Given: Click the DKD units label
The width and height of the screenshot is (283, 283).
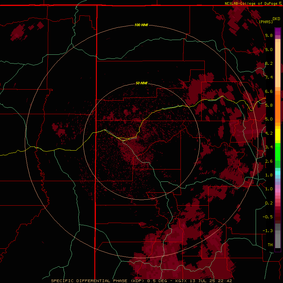Looking at the screenshot, I should point(276,19).
